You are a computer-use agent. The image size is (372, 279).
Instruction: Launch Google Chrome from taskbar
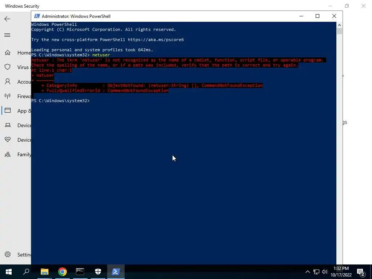[x=62, y=272]
